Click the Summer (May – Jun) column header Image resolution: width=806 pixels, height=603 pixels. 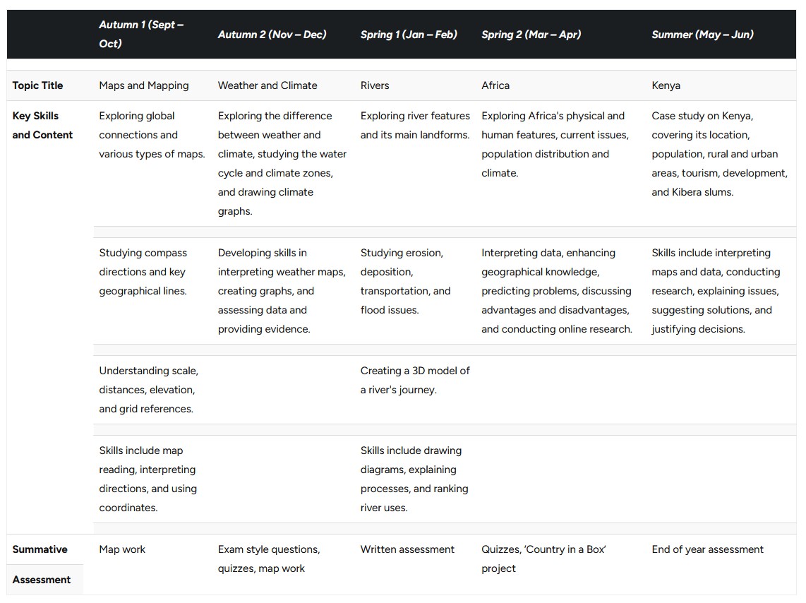click(x=702, y=35)
